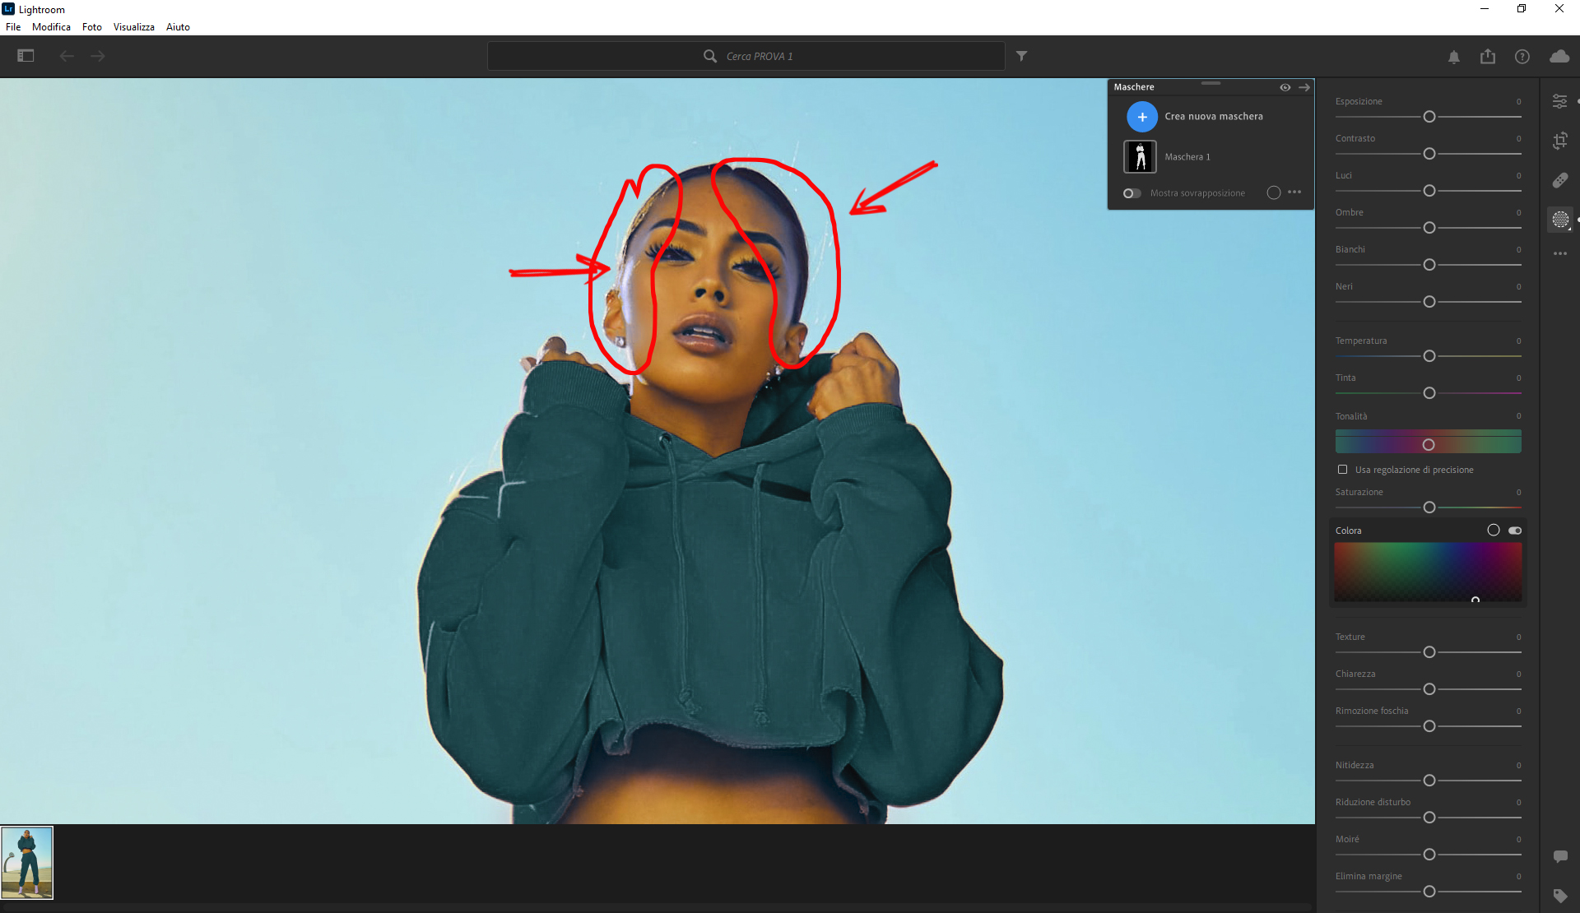This screenshot has height=913, width=1580.
Task: Open the Keywords tag icon
Action: (x=1559, y=895)
